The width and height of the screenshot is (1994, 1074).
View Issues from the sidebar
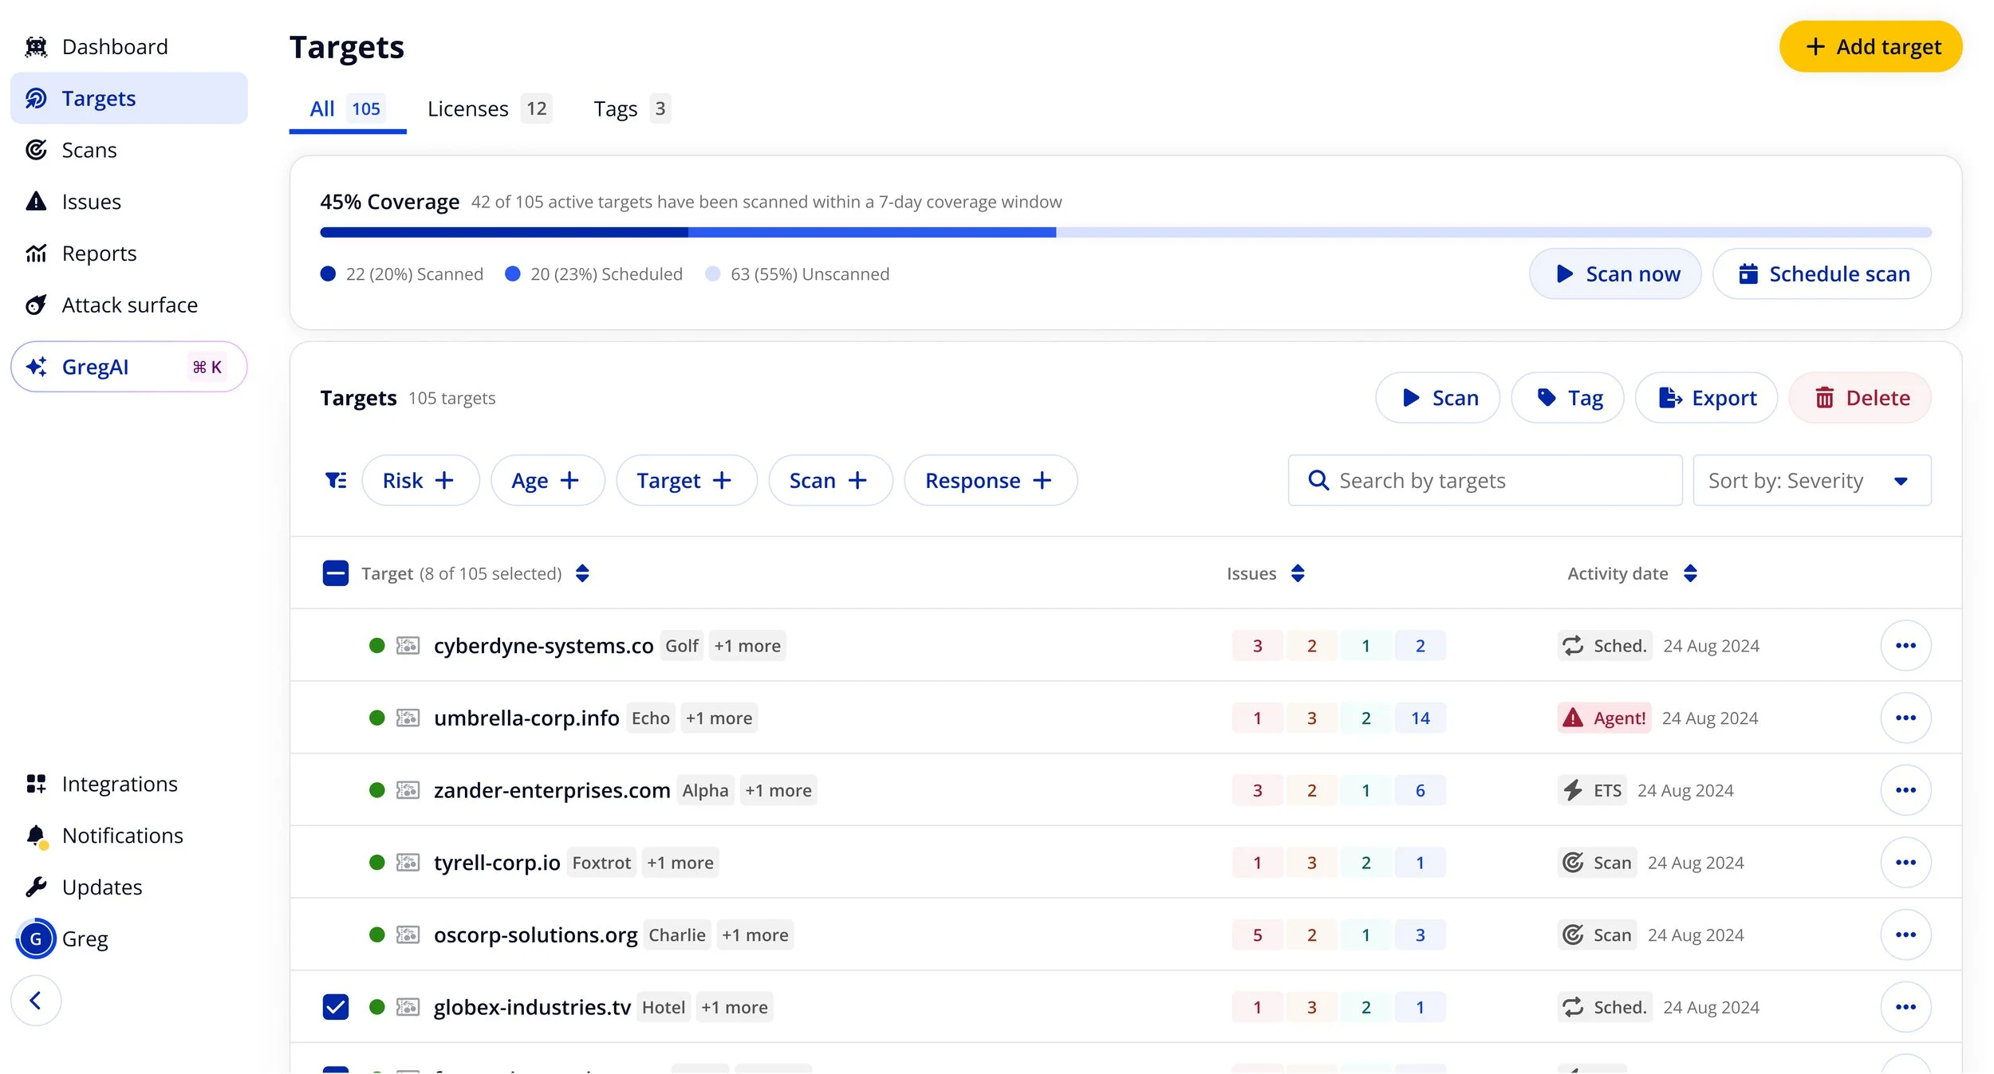point(91,201)
